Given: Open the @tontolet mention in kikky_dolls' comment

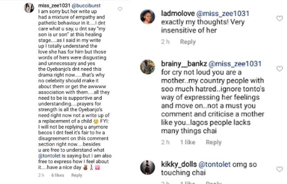Looking at the screenshot, I should [x=214, y=165].
